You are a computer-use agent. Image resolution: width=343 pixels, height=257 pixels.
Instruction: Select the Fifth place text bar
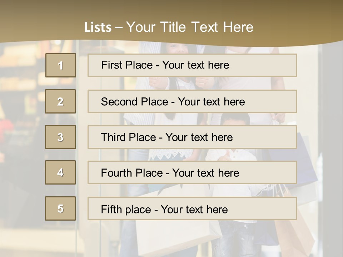[192, 208]
